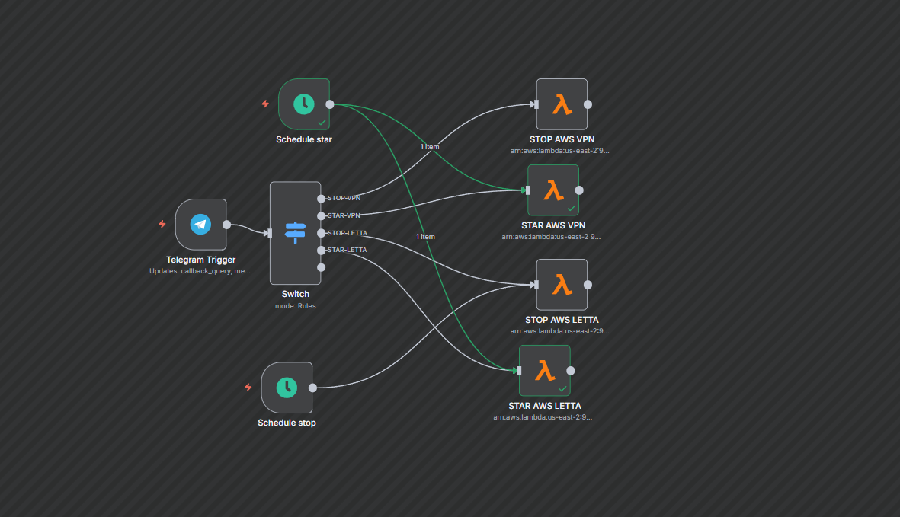Select the Telegram Trigger node icon
Viewport: 900px width, 517px height.
pos(200,224)
